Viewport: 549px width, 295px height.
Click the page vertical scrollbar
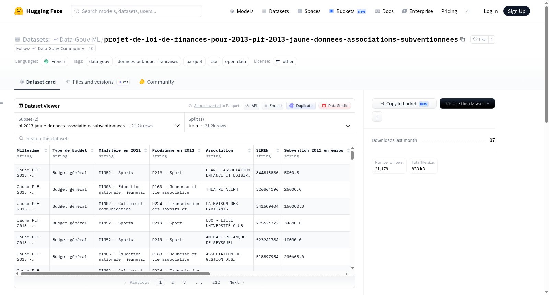pos(547,64)
